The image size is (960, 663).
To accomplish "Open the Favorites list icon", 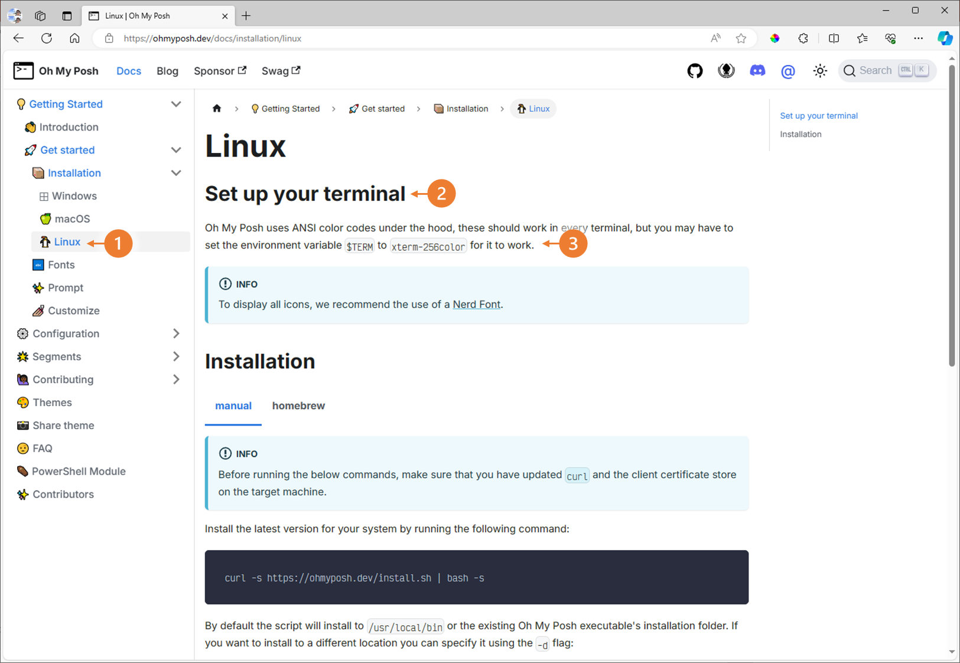I will click(x=862, y=38).
